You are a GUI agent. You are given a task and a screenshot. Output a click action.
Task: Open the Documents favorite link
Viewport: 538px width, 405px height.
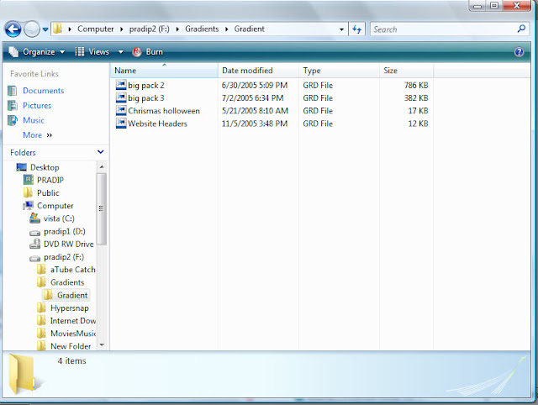pyautogui.click(x=44, y=91)
